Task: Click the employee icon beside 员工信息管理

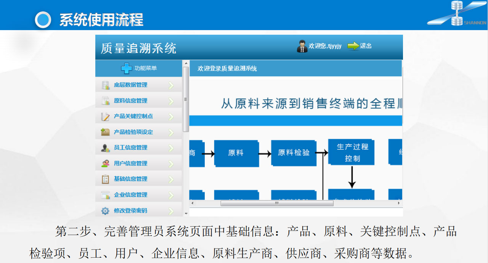Action: 106,148
